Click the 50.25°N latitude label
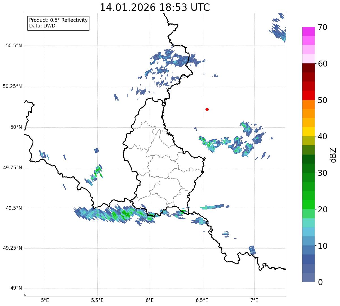Image resolution: width=340 pixels, height=306 pixels. tap(12, 86)
